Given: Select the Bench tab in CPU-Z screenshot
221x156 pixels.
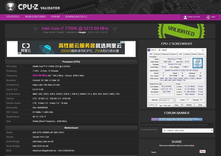Looking at the screenshot, I should 194,54.
